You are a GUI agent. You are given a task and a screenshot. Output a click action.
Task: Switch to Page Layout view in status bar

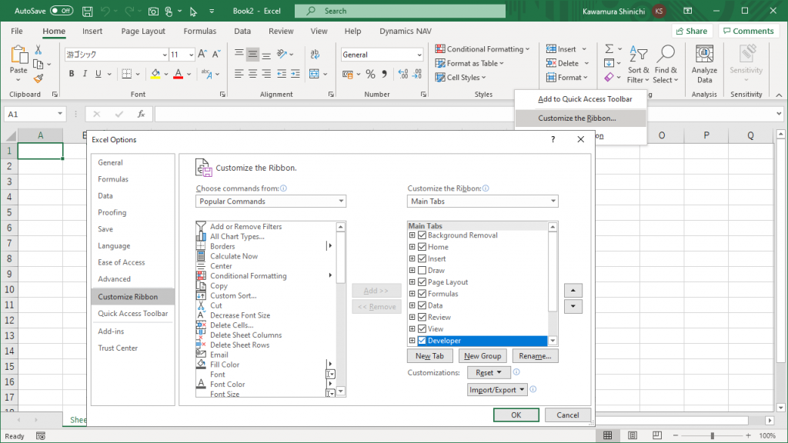[633, 435]
